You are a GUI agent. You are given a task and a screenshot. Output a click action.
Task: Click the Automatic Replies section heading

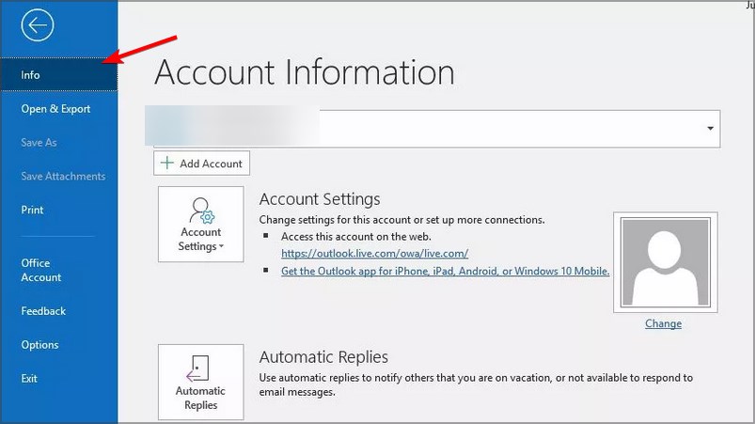tap(323, 356)
